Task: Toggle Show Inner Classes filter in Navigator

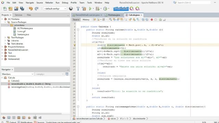Action: pos(24,118)
